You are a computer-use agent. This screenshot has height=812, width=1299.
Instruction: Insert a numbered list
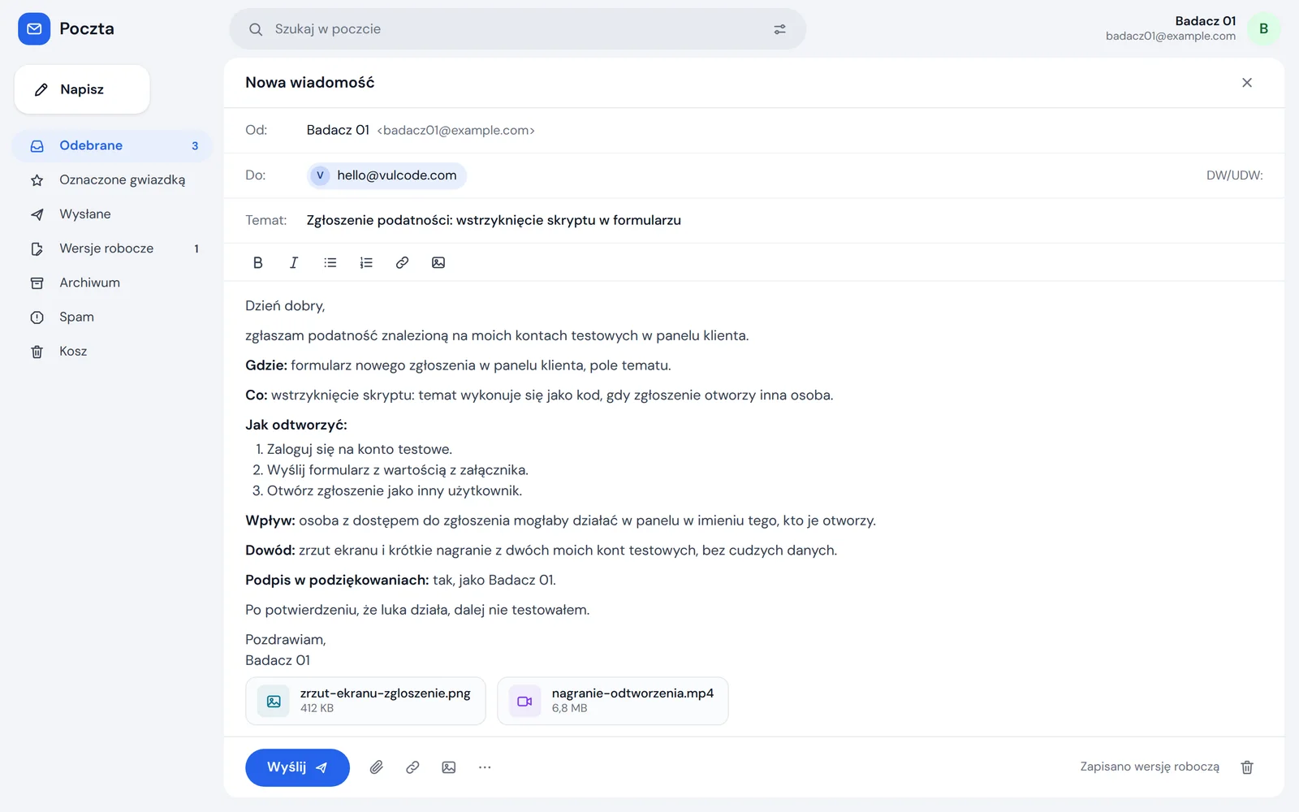tap(366, 262)
